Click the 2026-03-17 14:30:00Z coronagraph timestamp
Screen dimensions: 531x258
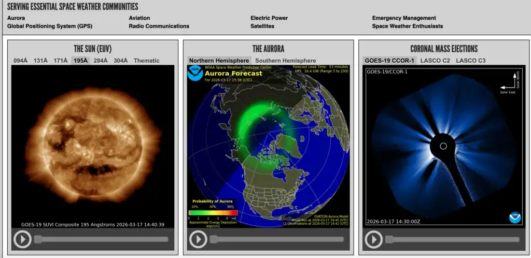(x=393, y=222)
